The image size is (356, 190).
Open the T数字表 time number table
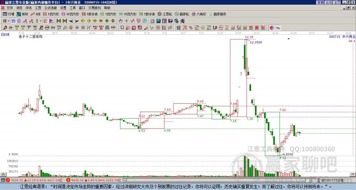[147, 14]
